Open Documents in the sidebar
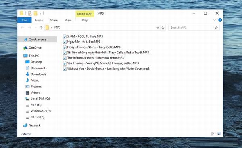 click(38, 68)
